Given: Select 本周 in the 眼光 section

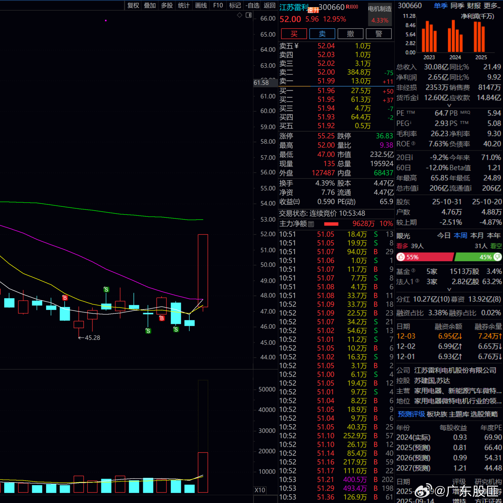Looking at the screenshot, I should pos(460,235).
